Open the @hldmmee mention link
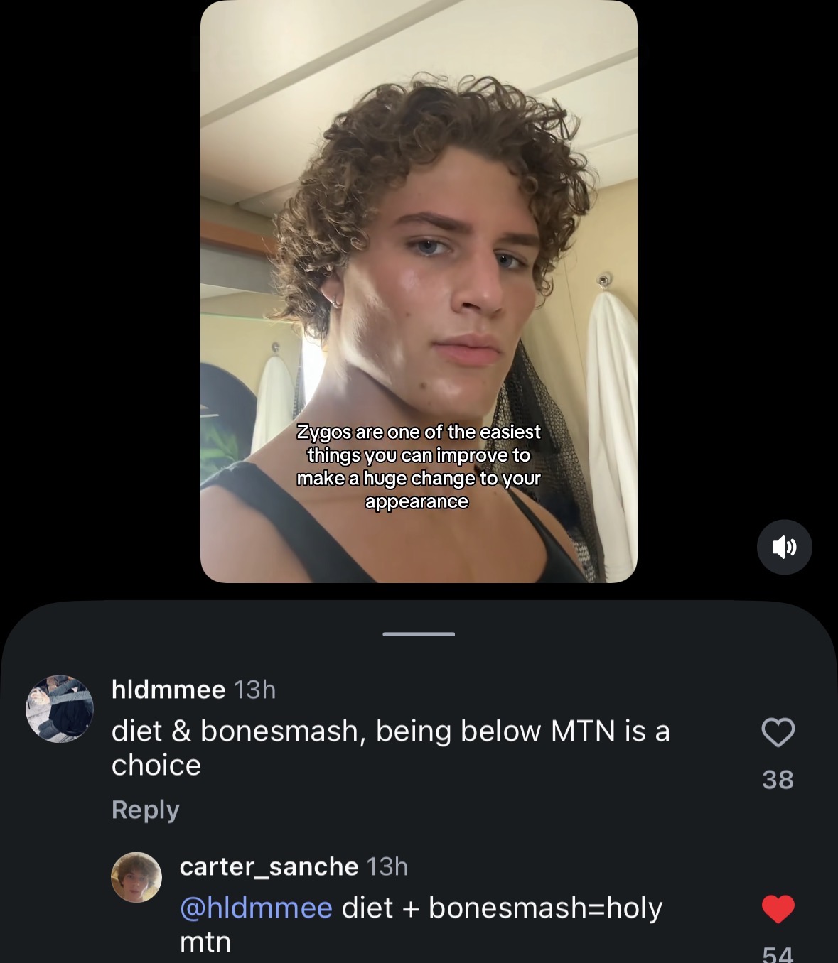 tap(256, 908)
